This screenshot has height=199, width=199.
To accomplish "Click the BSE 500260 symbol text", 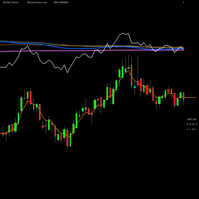I will pos(61,2).
